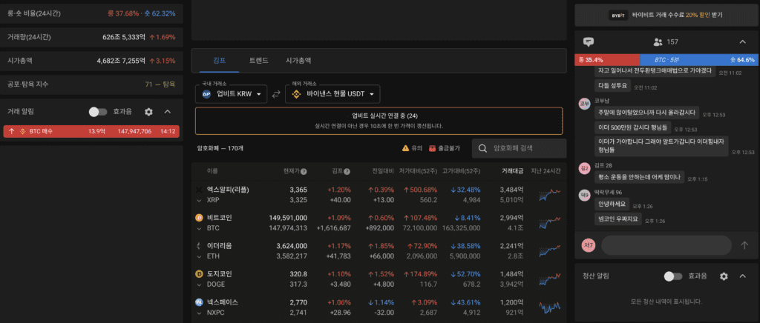Expand the DOGE row chevron
The width and height of the screenshot is (760, 323).
(x=199, y=284)
